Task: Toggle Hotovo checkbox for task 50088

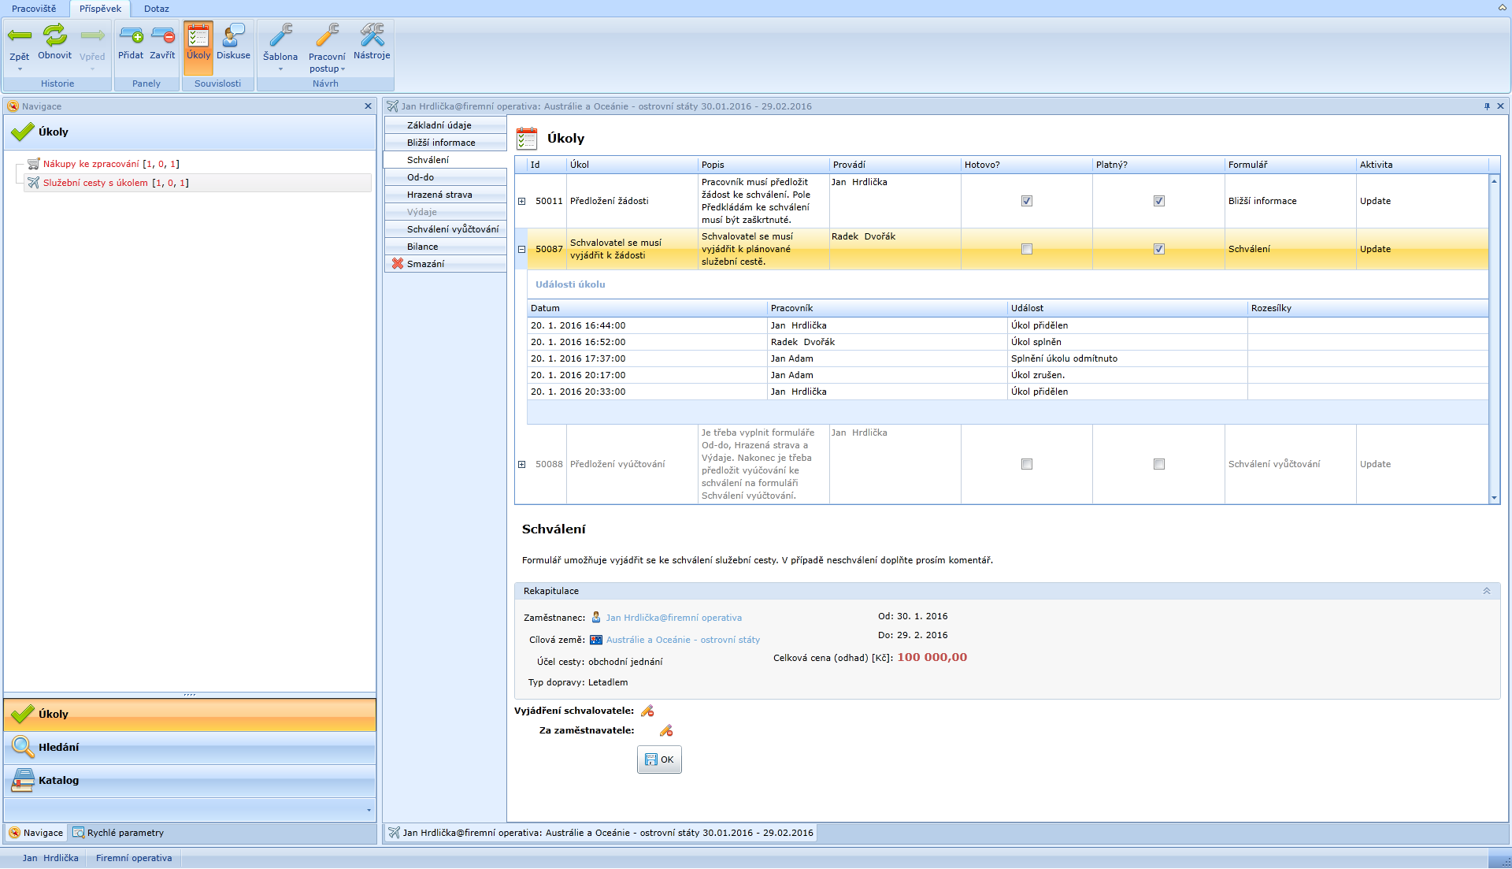Action: coord(1026,465)
